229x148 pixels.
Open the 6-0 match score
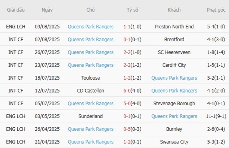[x=128, y=90]
